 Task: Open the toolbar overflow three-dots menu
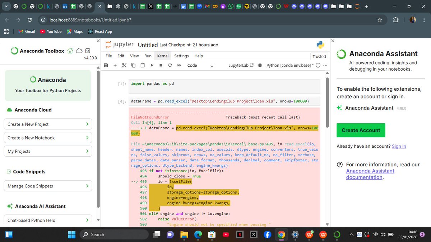325,65
